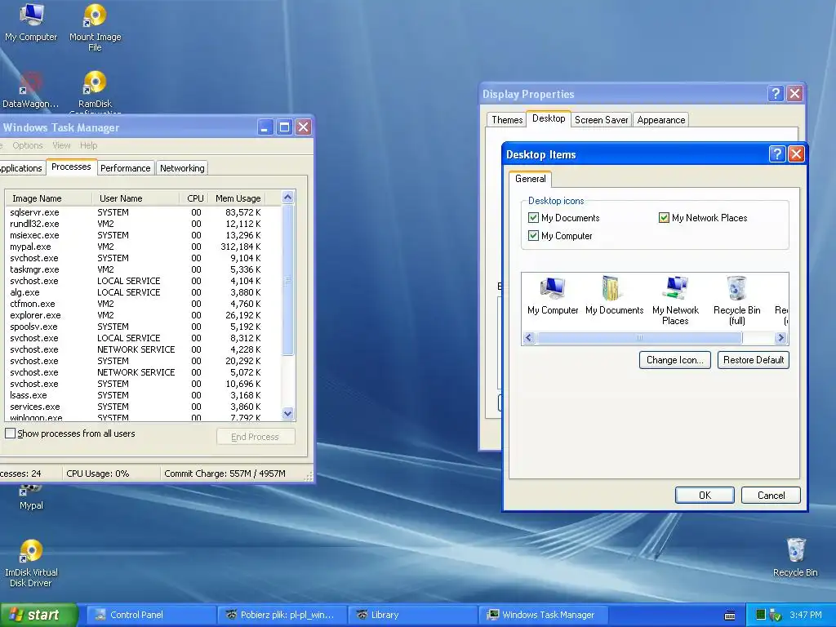Open the Options menu in Task Manager
This screenshot has height=627, width=836.
27,145
